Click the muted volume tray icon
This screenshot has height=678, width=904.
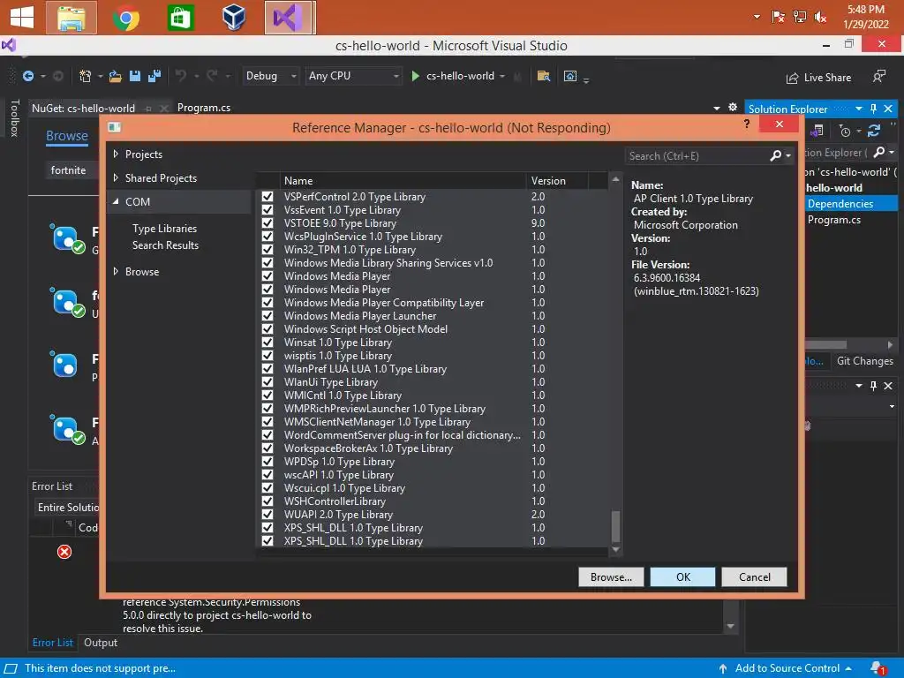click(820, 18)
